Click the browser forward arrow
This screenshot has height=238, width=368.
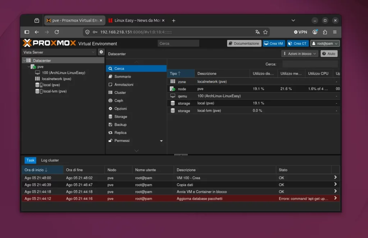pyautogui.click(x=47, y=32)
